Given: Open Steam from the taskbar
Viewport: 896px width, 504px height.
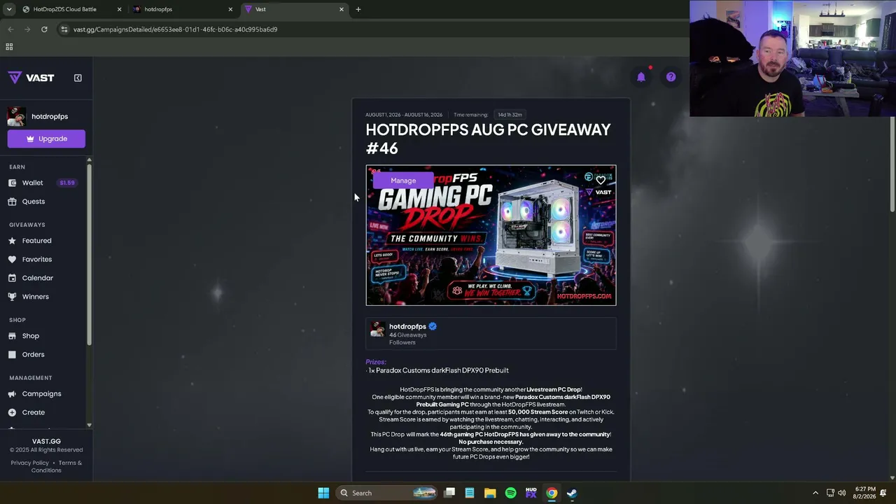Looking at the screenshot, I should 572,493.
